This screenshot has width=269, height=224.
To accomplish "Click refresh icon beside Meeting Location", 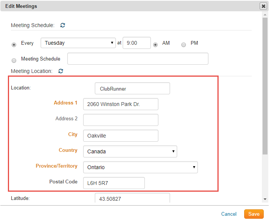I will point(61,71).
